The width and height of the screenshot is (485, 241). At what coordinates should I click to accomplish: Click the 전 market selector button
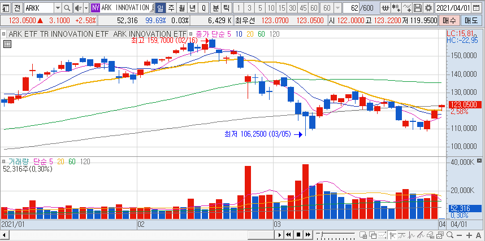click(x=18, y=8)
